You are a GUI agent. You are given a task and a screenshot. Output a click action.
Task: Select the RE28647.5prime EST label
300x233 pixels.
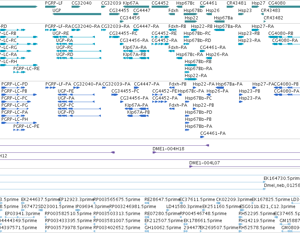(162, 200)
